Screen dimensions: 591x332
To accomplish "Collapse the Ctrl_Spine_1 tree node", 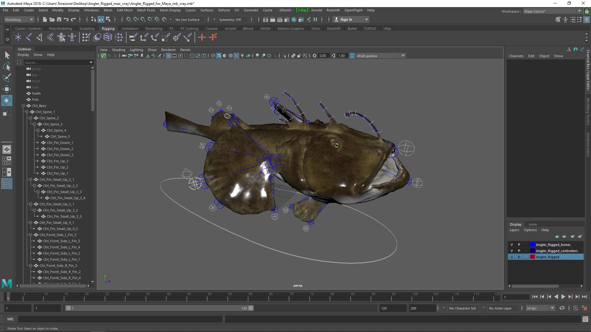I will [27, 112].
